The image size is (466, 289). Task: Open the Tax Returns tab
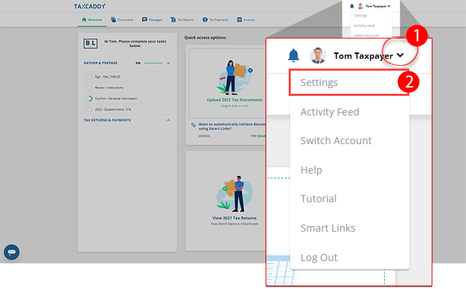[x=182, y=20]
